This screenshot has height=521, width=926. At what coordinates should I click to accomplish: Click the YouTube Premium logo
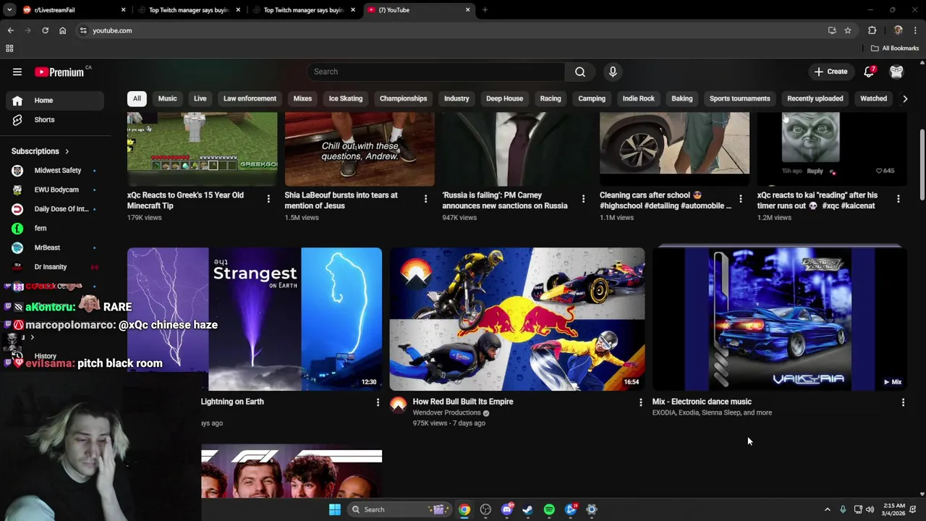click(61, 72)
